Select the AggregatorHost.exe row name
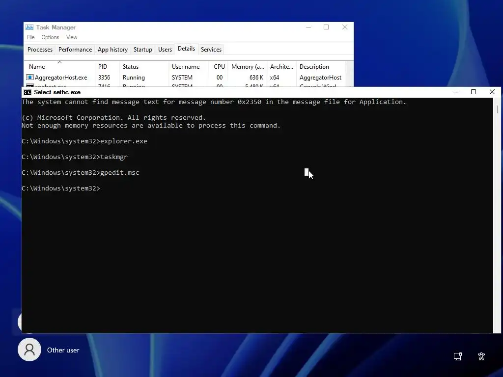 click(x=61, y=78)
